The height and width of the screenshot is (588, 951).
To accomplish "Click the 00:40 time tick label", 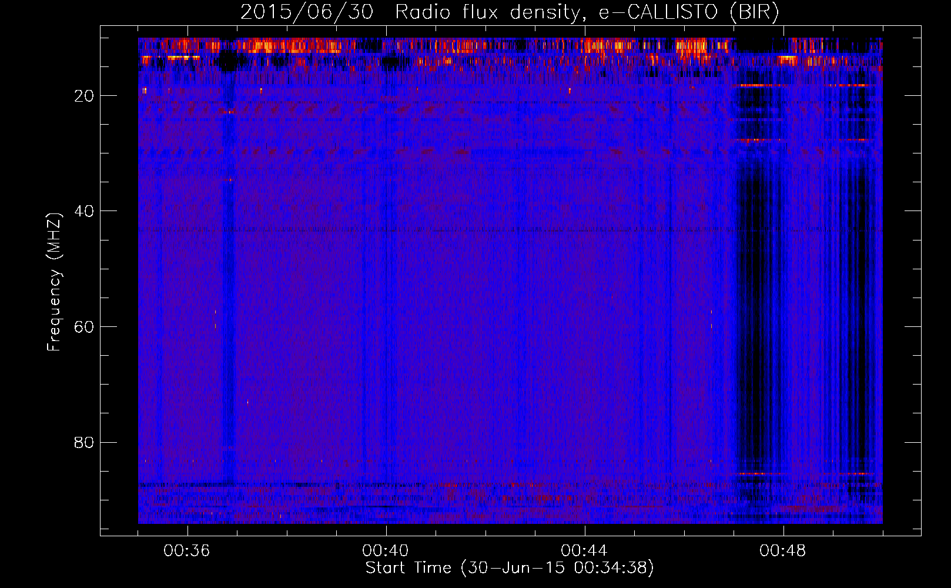I will click(386, 551).
